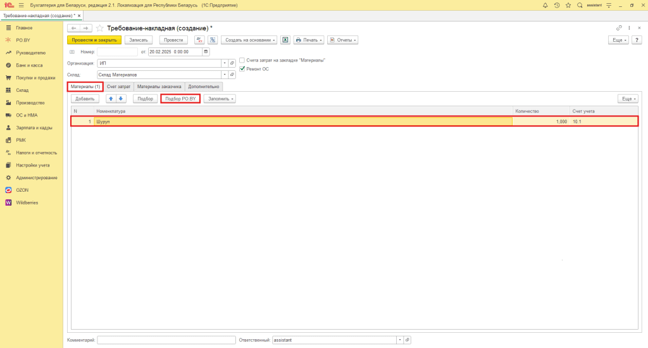Open the table Еще menu

(x=628, y=99)
